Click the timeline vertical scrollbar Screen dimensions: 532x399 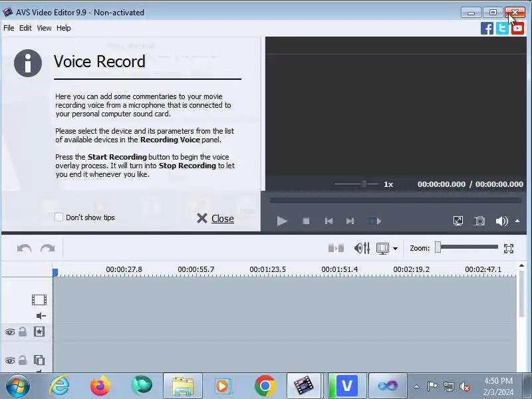[521, 293]
